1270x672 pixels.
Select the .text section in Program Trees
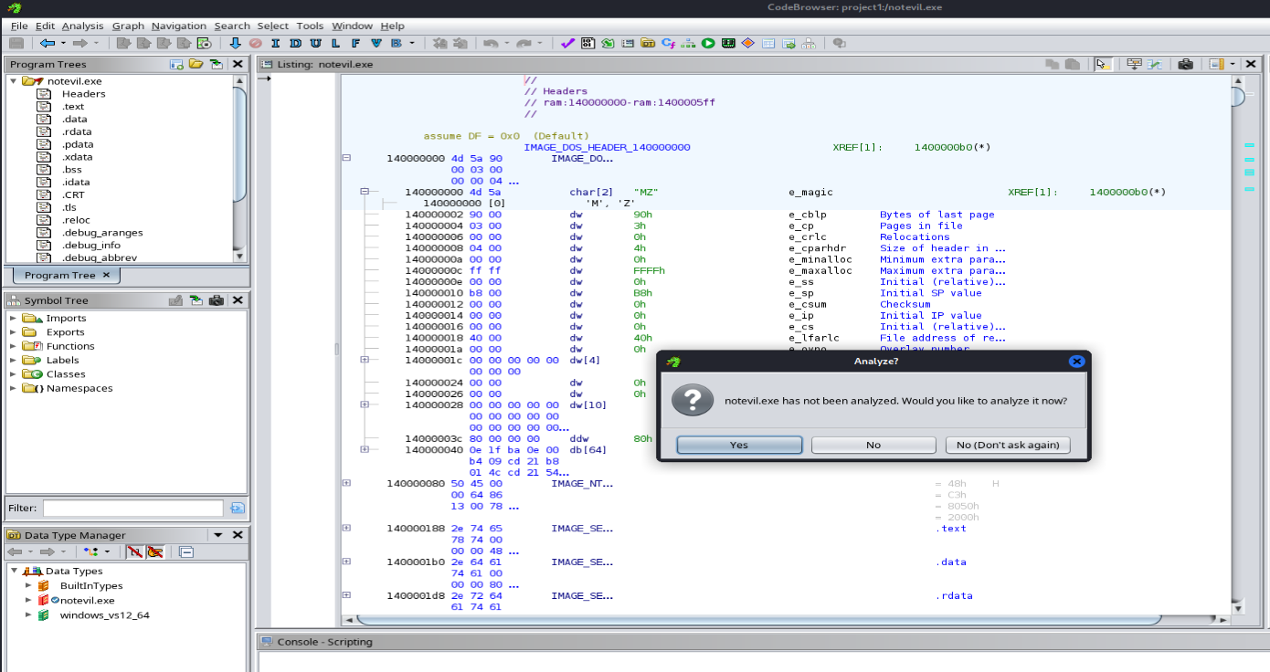73,106
